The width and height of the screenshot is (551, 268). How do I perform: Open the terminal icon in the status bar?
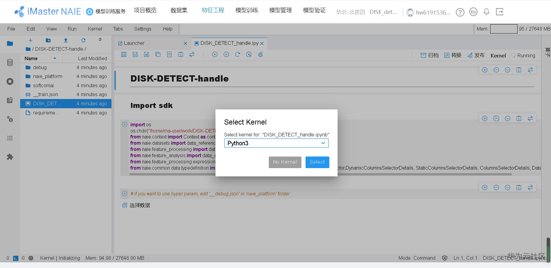coord(16,258)
